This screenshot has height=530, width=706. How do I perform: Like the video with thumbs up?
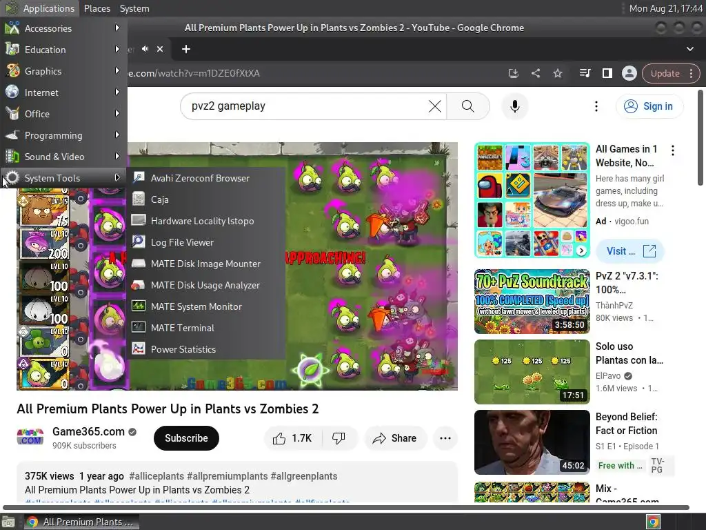click(292, 438)
